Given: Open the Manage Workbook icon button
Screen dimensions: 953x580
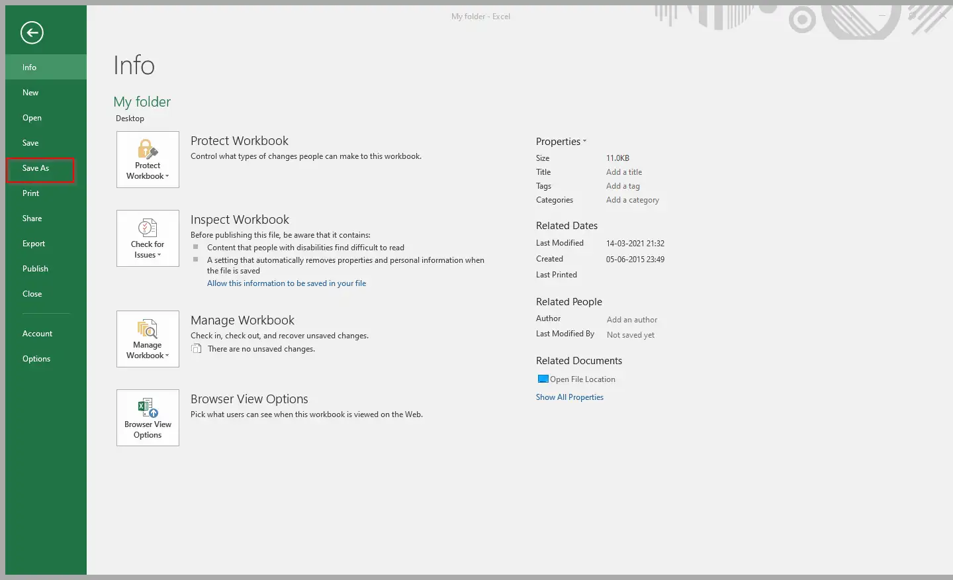Looking at the screenshot, I should pyautogui.click(x=148, y=339).
